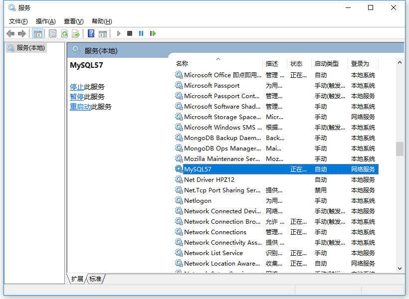Switch to the 扩展 tab

[x=77, y=279]
